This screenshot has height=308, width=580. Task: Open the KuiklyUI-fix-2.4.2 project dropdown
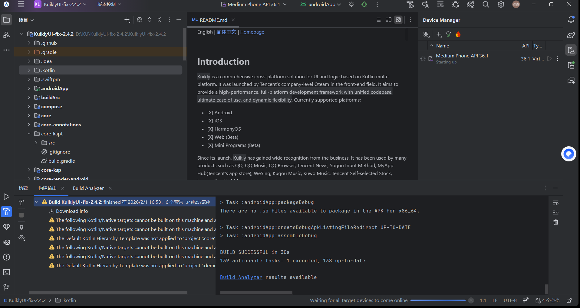(61, 4)
